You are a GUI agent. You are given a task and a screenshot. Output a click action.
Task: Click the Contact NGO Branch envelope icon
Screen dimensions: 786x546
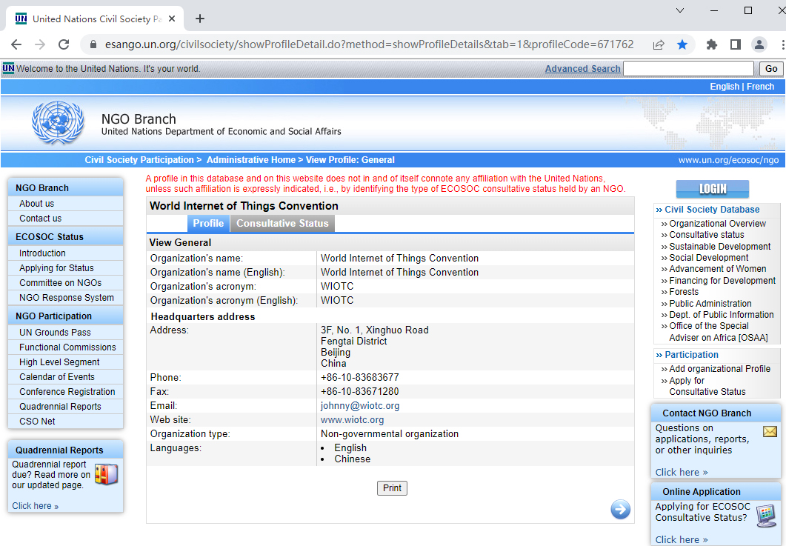(770, 431)
